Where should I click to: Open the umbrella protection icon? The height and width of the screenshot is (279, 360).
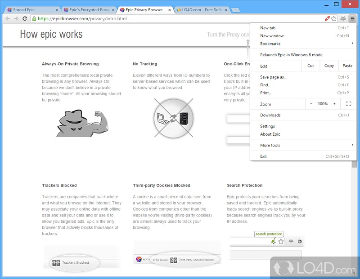coord(343,18)
